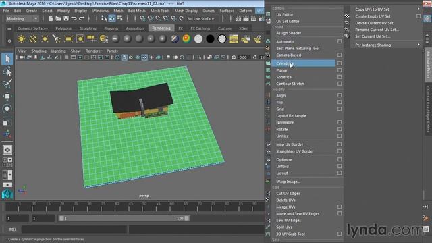Open Create Empty UV Set options box
This screenshot has width=432, height=243.
(x=418, y=16)
